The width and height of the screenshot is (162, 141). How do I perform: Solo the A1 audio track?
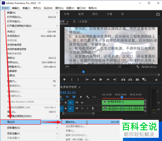coord(87,108)
